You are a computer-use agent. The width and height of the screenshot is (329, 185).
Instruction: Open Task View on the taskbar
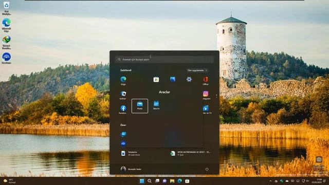(x=157, y=181)
